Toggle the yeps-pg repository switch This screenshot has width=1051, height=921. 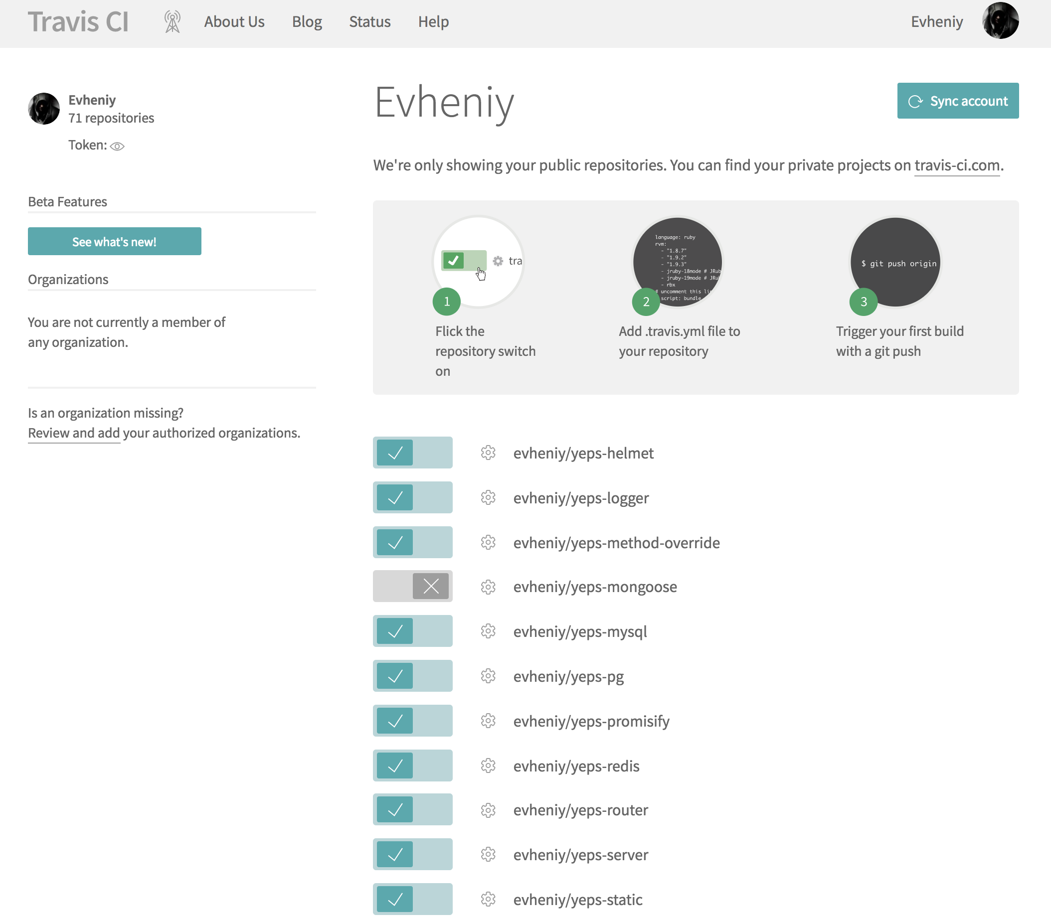tap(412, 676)
